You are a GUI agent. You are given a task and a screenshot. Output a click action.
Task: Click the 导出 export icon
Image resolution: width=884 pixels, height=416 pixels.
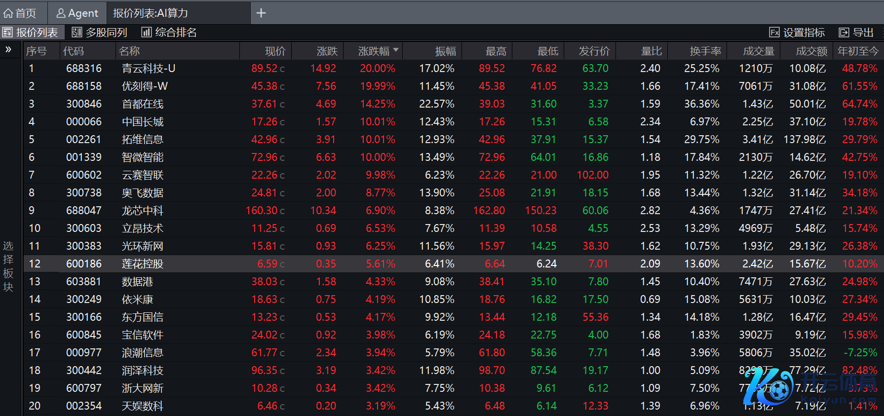[844, 33]
